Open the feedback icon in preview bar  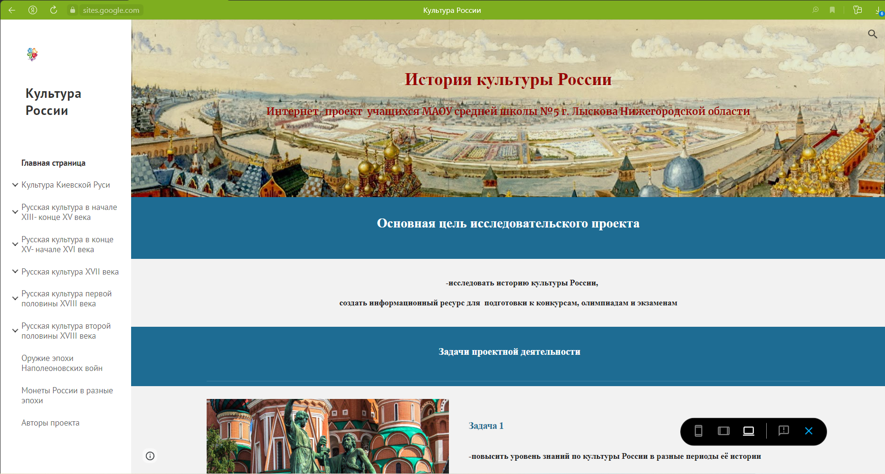click(783, 431)
